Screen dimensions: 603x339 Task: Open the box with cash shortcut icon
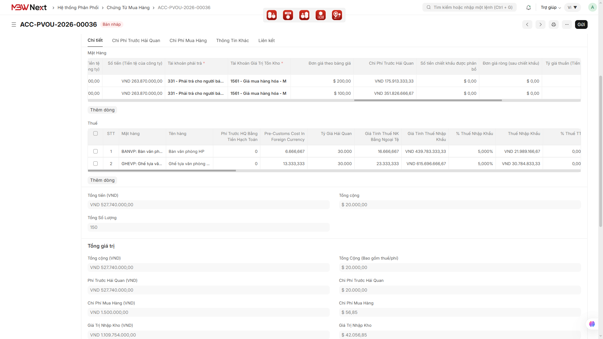point(321,15)
